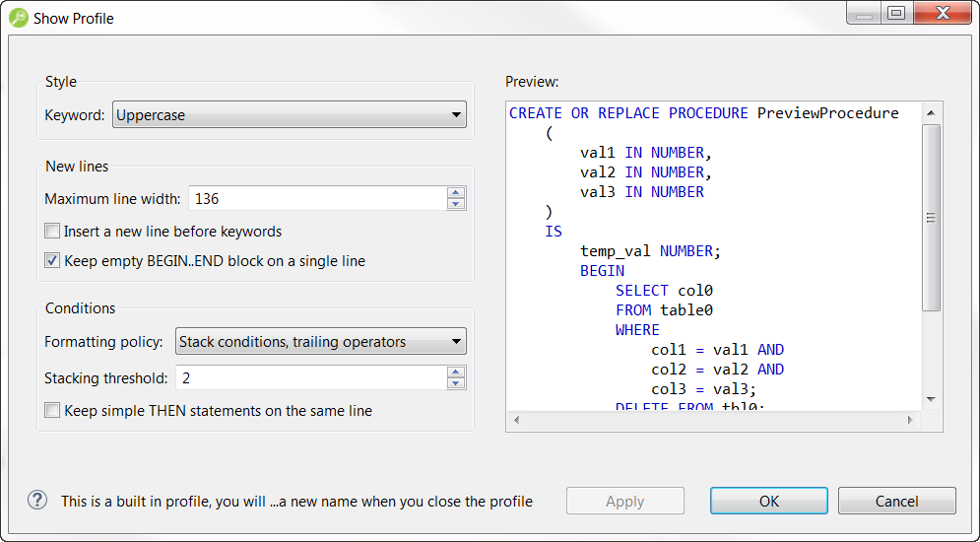980x542 pixels.
Task: Click the Show Profile title bar icon
Action: tap(19, 17)
